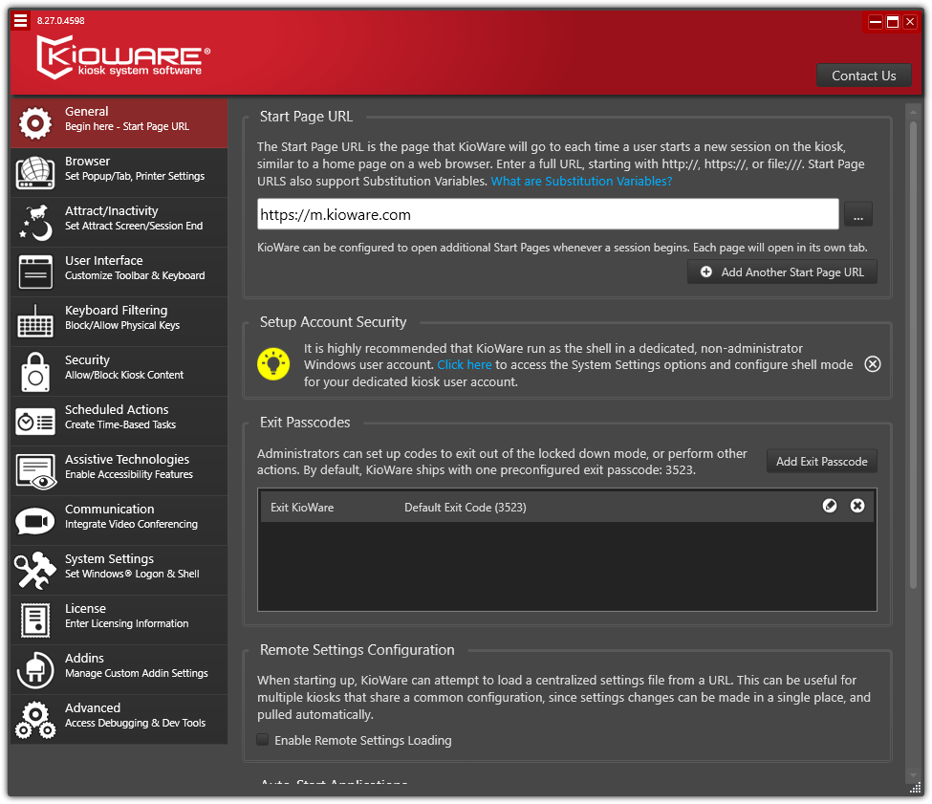The height and width of the screenshot is (804, 932).
Task: Select the Exit KioWare passcode row
Action: (567, 507)
